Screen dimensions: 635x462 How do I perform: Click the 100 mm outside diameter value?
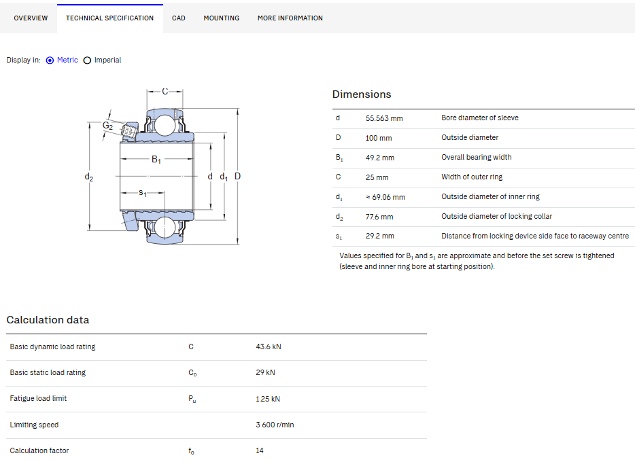click(379, 138)
